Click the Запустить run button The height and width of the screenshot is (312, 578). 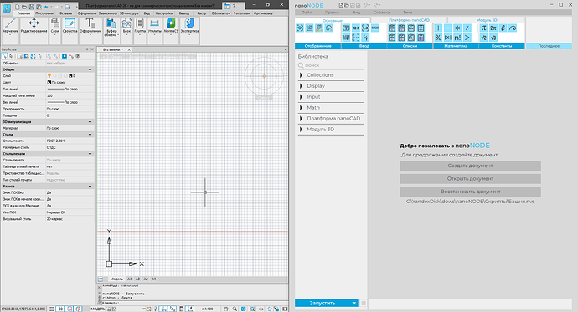click(323, 303)
